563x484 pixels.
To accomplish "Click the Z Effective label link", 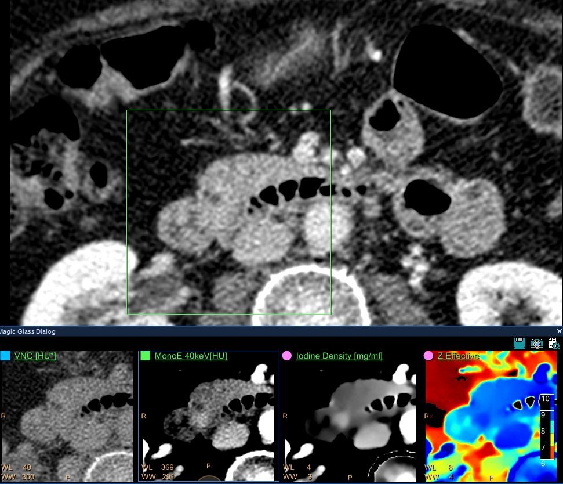I will (x=457, y=356).
